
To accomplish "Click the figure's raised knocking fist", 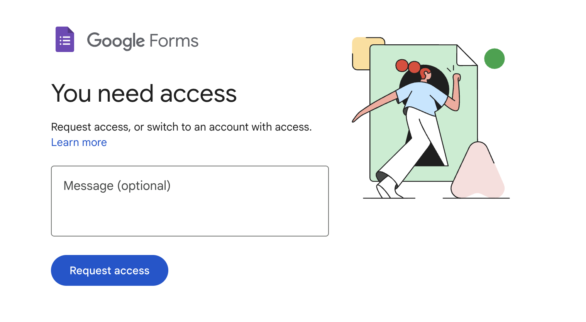I will (x=457, y=77).
